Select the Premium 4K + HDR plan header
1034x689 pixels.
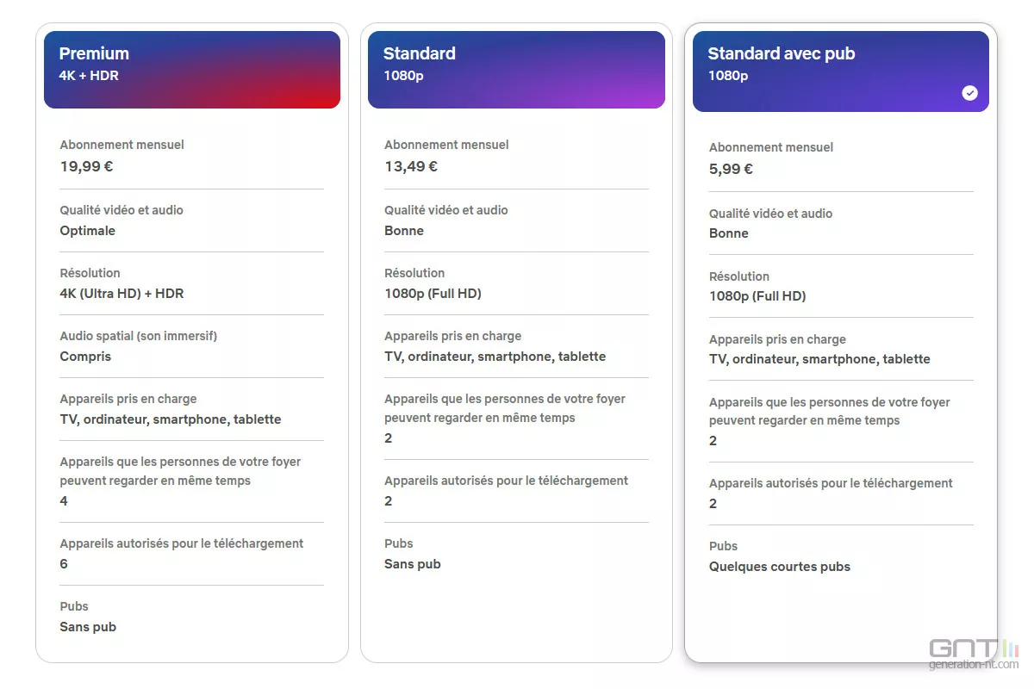click(192, 70)
